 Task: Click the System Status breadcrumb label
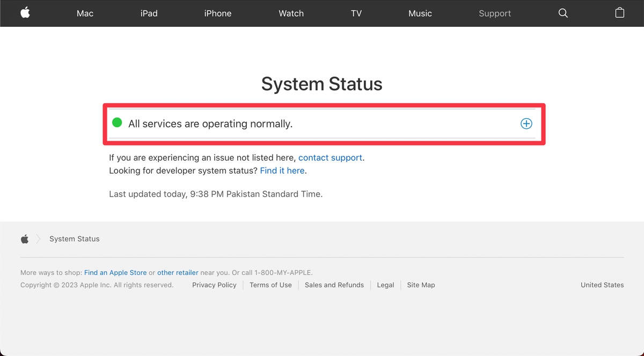(74, 238)
